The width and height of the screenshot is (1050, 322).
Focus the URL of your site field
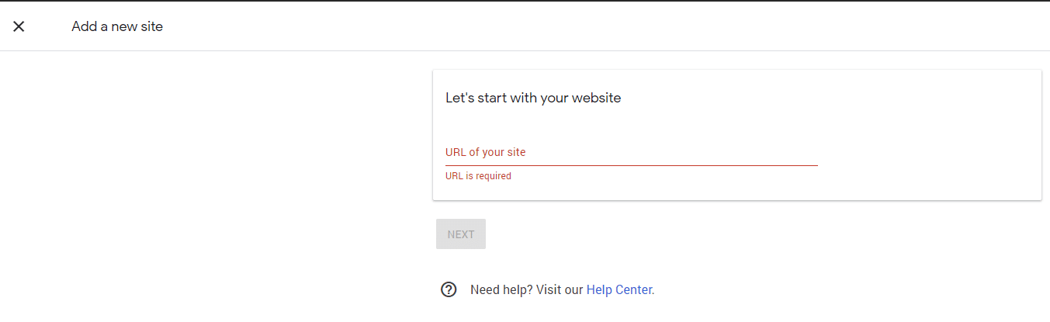click(632, 153)
